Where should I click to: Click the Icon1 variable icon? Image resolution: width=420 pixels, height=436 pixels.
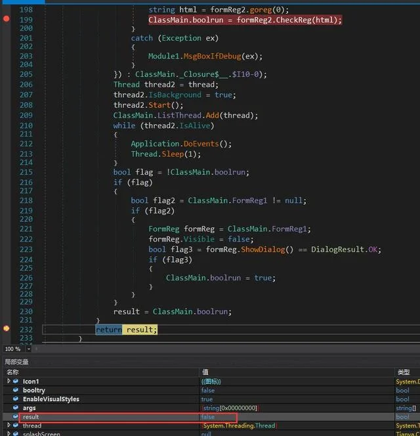point(16,381)
